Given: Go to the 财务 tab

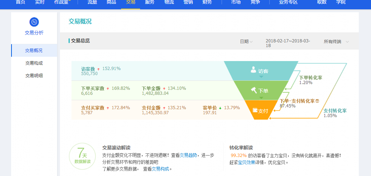Looking at the screenshot, I should pyautogui.click(x=207, y=3).
